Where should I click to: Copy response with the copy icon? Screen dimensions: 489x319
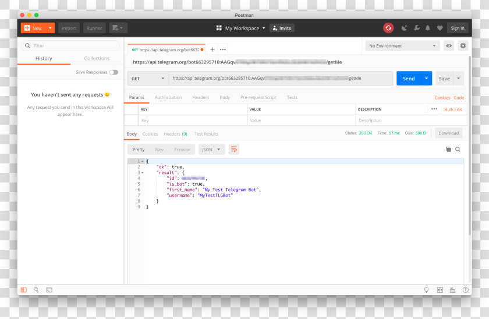(x=448, y=150)
